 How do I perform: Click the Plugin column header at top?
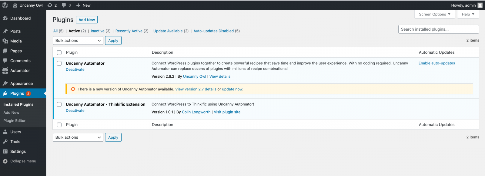pos(72,52)
